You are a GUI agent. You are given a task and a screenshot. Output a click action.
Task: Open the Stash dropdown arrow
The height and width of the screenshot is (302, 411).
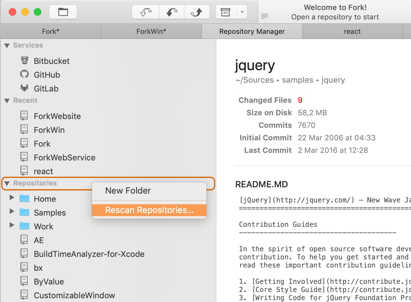coord(242,12)
